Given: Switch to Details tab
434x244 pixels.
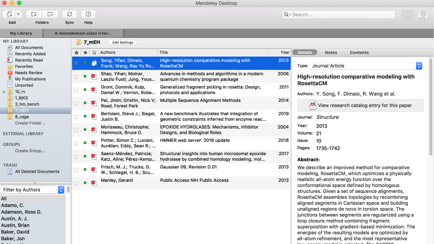Looking at the screenshot, I should pyautogui.click(x=305, y=53).
